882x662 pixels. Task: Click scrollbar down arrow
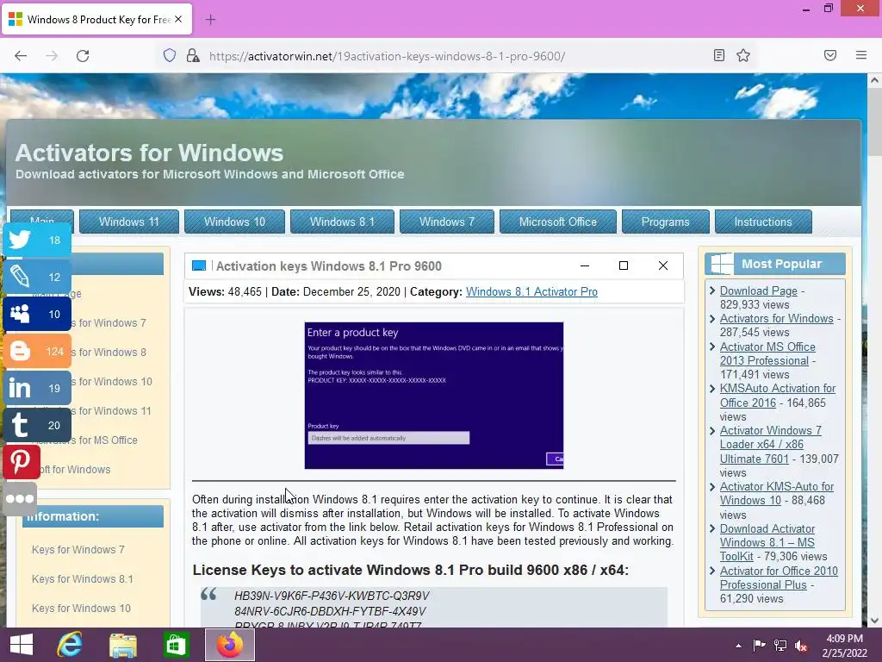[874, 620]
